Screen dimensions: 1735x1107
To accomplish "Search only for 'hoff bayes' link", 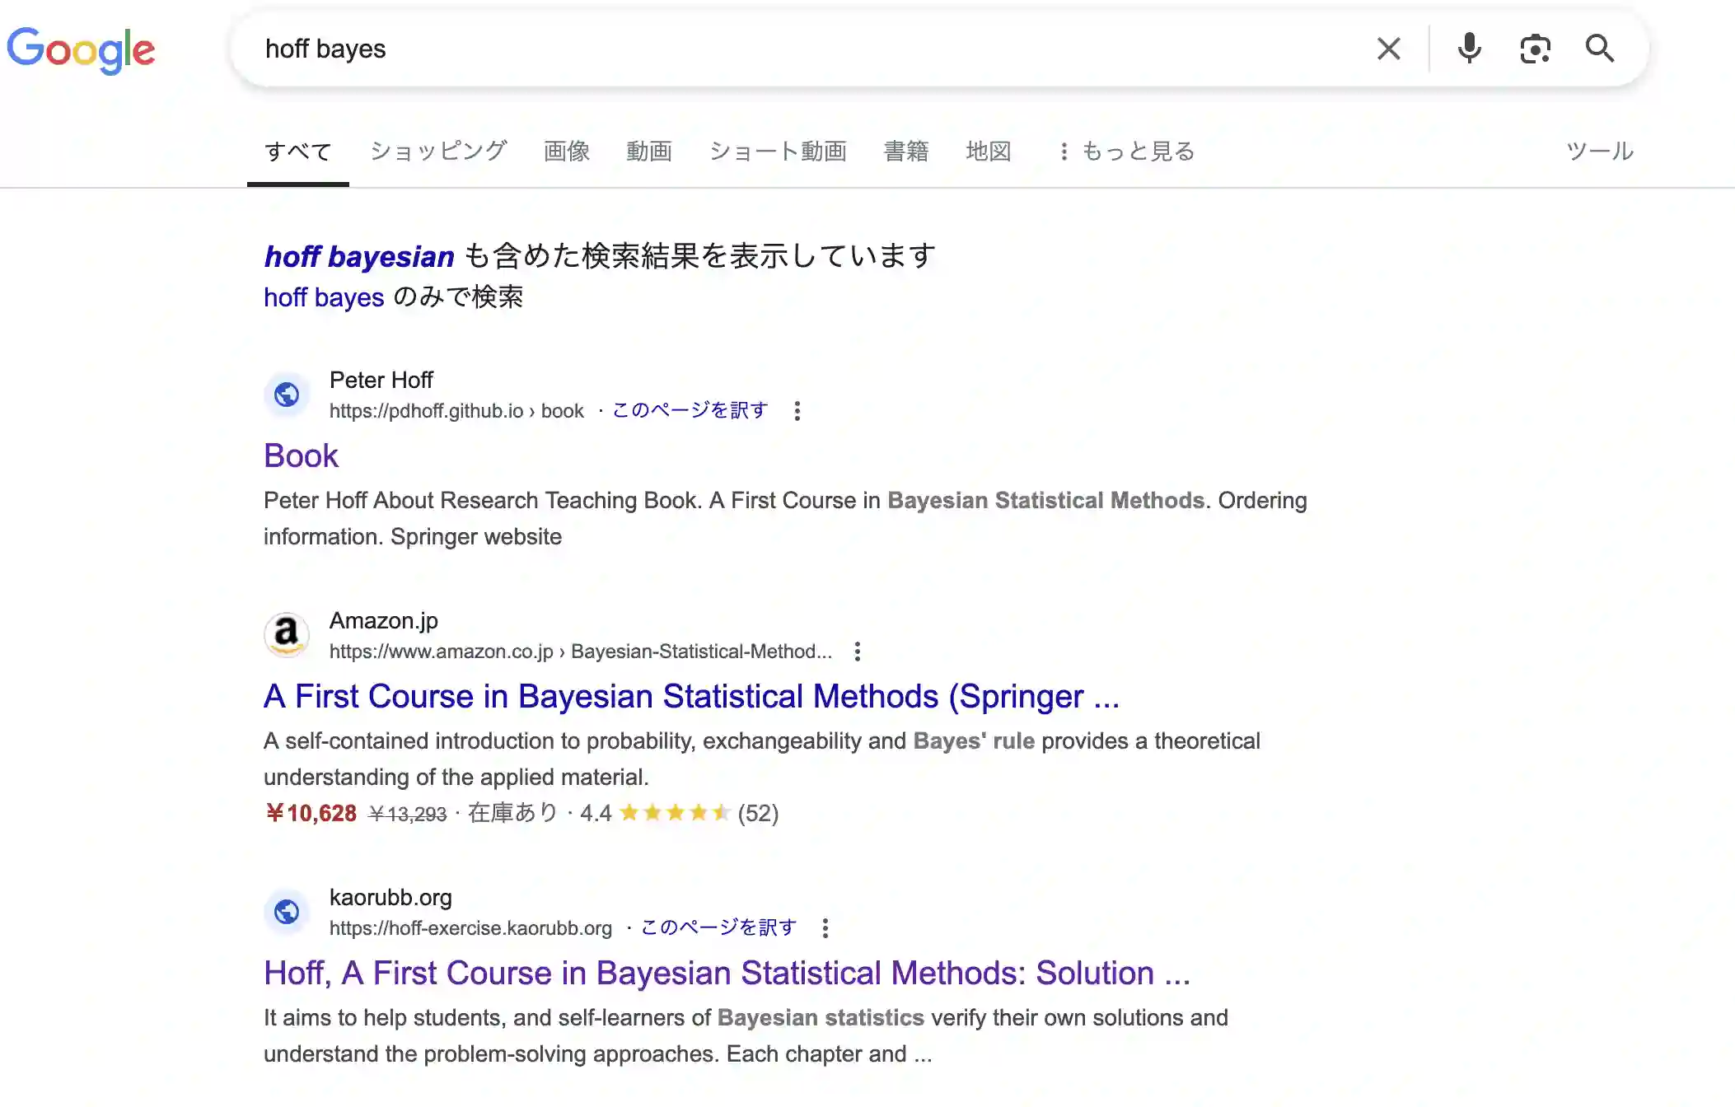I will pyautogui.click(x=324, y=297).
